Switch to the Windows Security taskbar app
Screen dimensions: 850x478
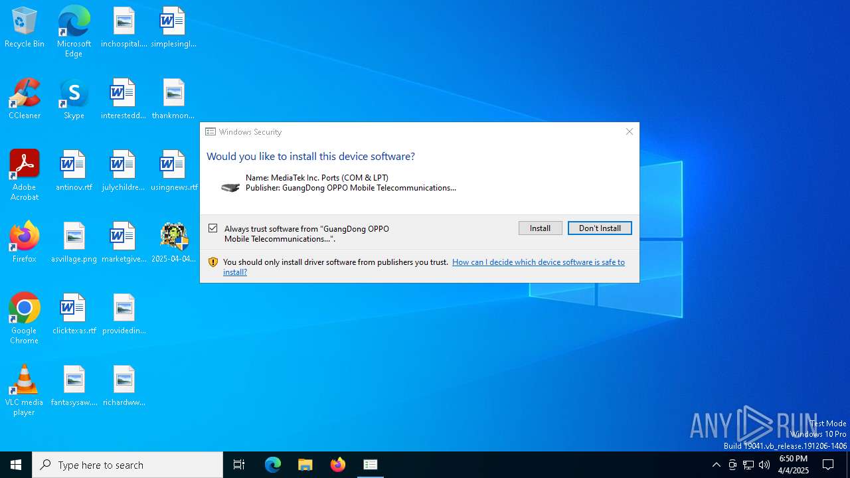371,465
